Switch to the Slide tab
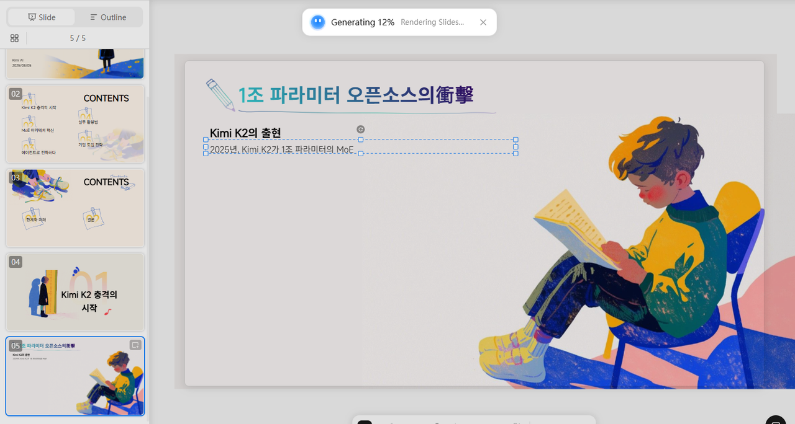Image resolution: width=795 pixels, height=424 pixels. (x=42, y=17)
